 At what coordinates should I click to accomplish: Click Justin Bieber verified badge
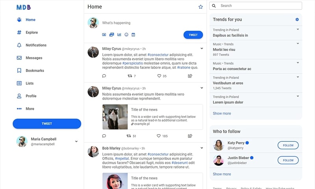[x=252, y=157]
